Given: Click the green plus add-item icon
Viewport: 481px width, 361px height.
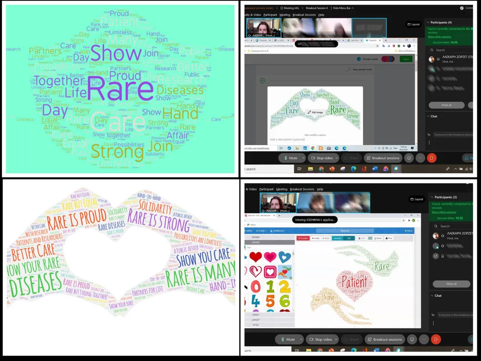Looking at the screenshot, I should pyautogui.click(x=262, y=80).
